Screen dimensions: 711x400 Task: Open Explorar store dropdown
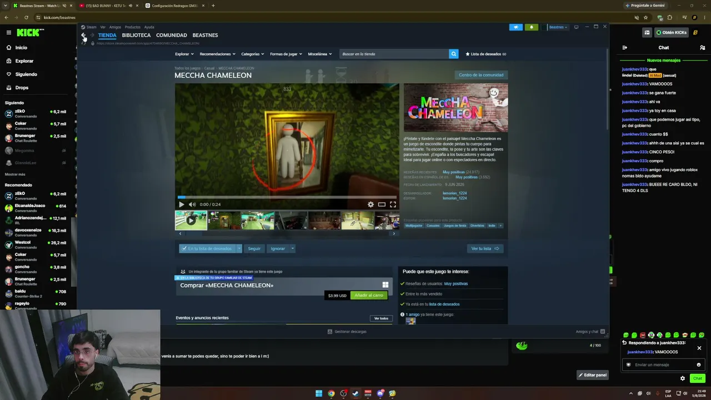184,54
